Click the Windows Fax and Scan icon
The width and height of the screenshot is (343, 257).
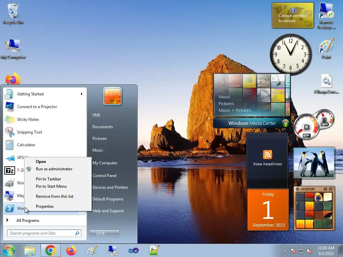10,183
